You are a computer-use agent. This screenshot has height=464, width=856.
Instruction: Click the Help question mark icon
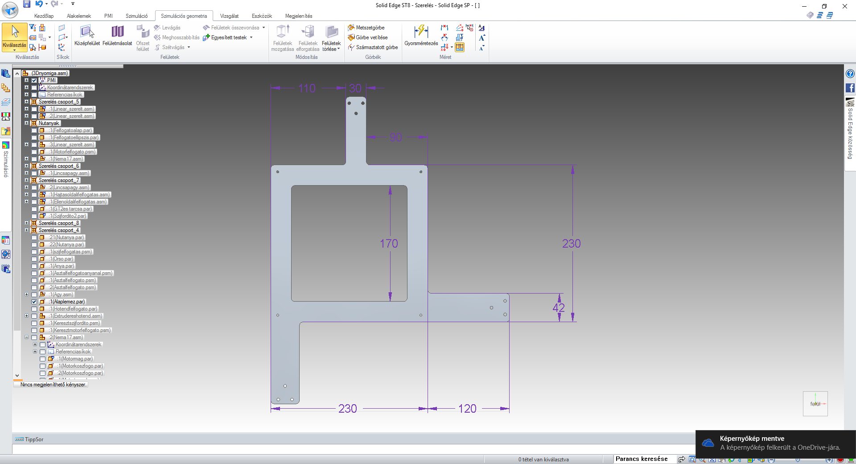coord(850,74)
